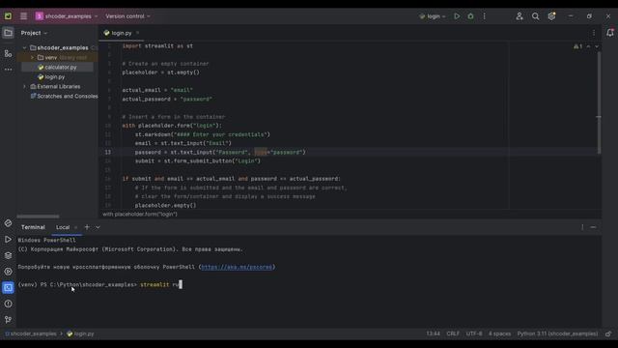The height and width of the screenshot is (348, 618).
Task: Open the layered stack tool window icon
Action: [x=8, y=255]
